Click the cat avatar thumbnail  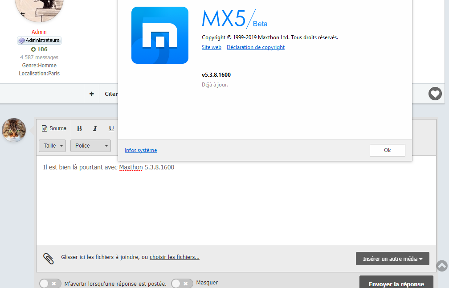[14, 130]
